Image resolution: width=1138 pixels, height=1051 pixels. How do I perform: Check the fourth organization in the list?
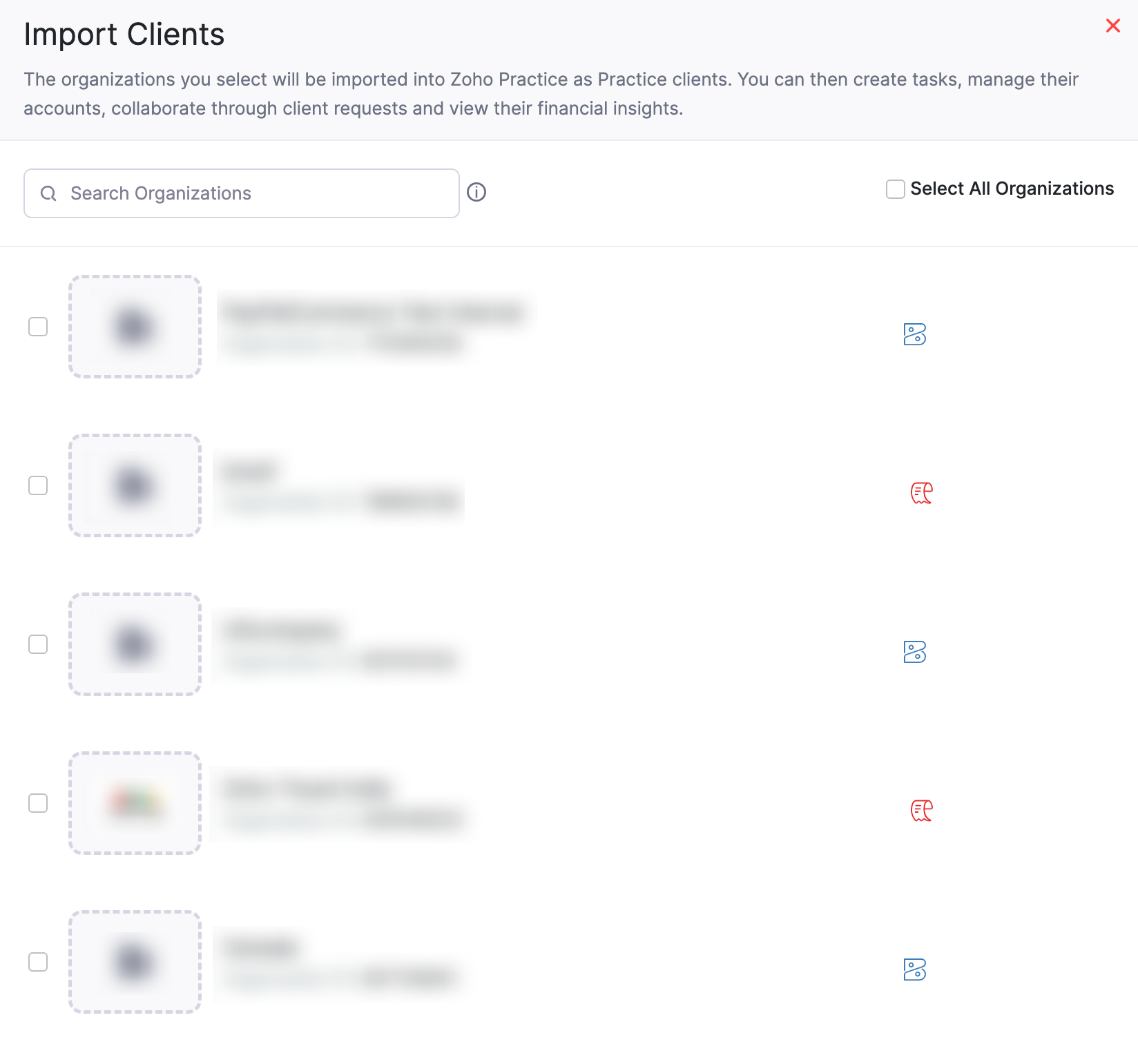[x=38, y=804]
